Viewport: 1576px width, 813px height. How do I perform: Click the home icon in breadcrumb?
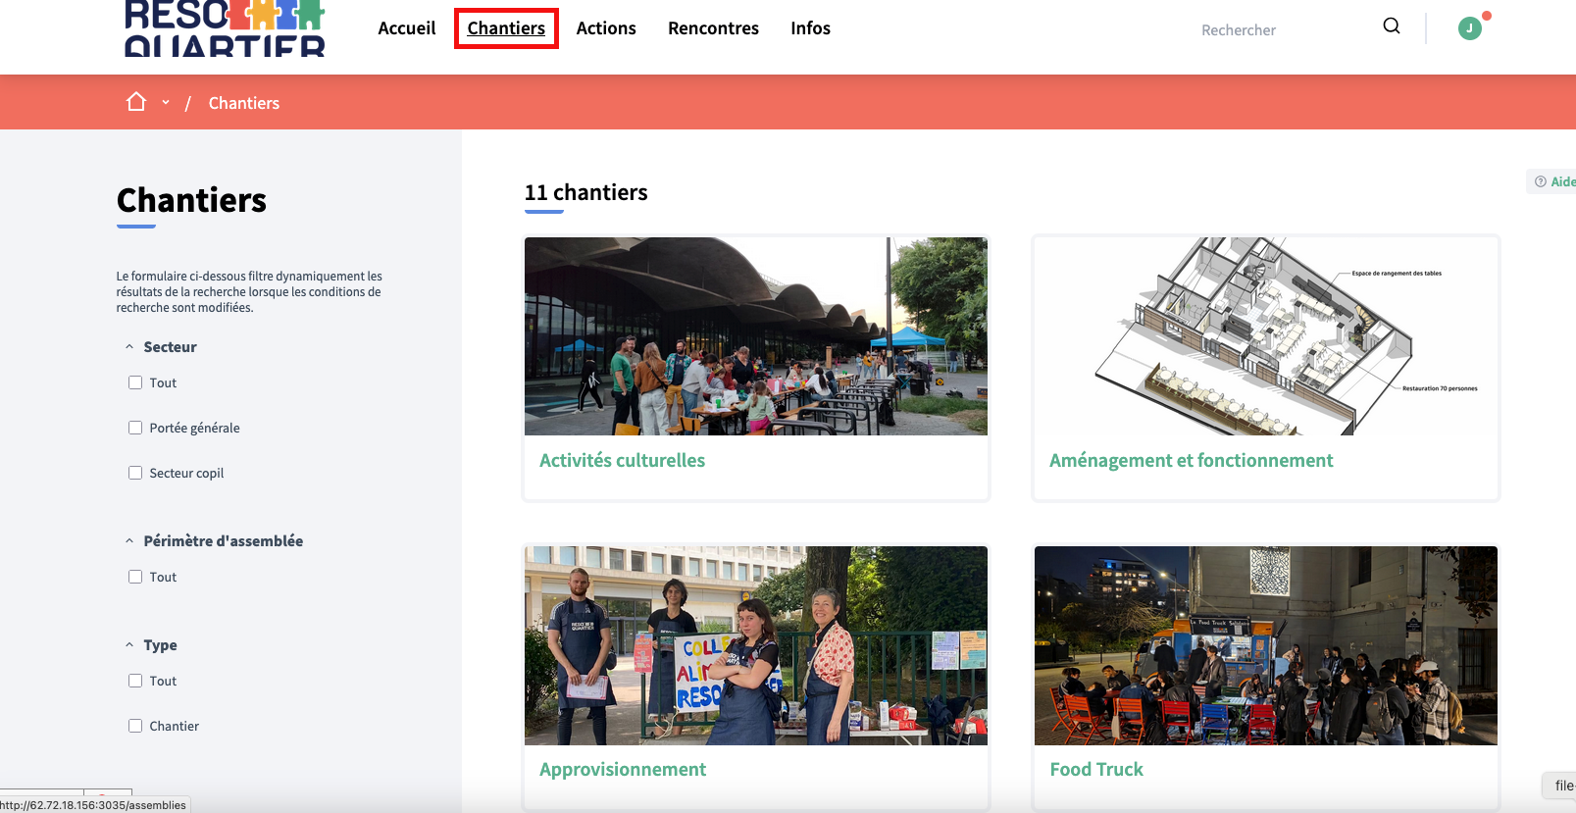(x=136, y=102)
